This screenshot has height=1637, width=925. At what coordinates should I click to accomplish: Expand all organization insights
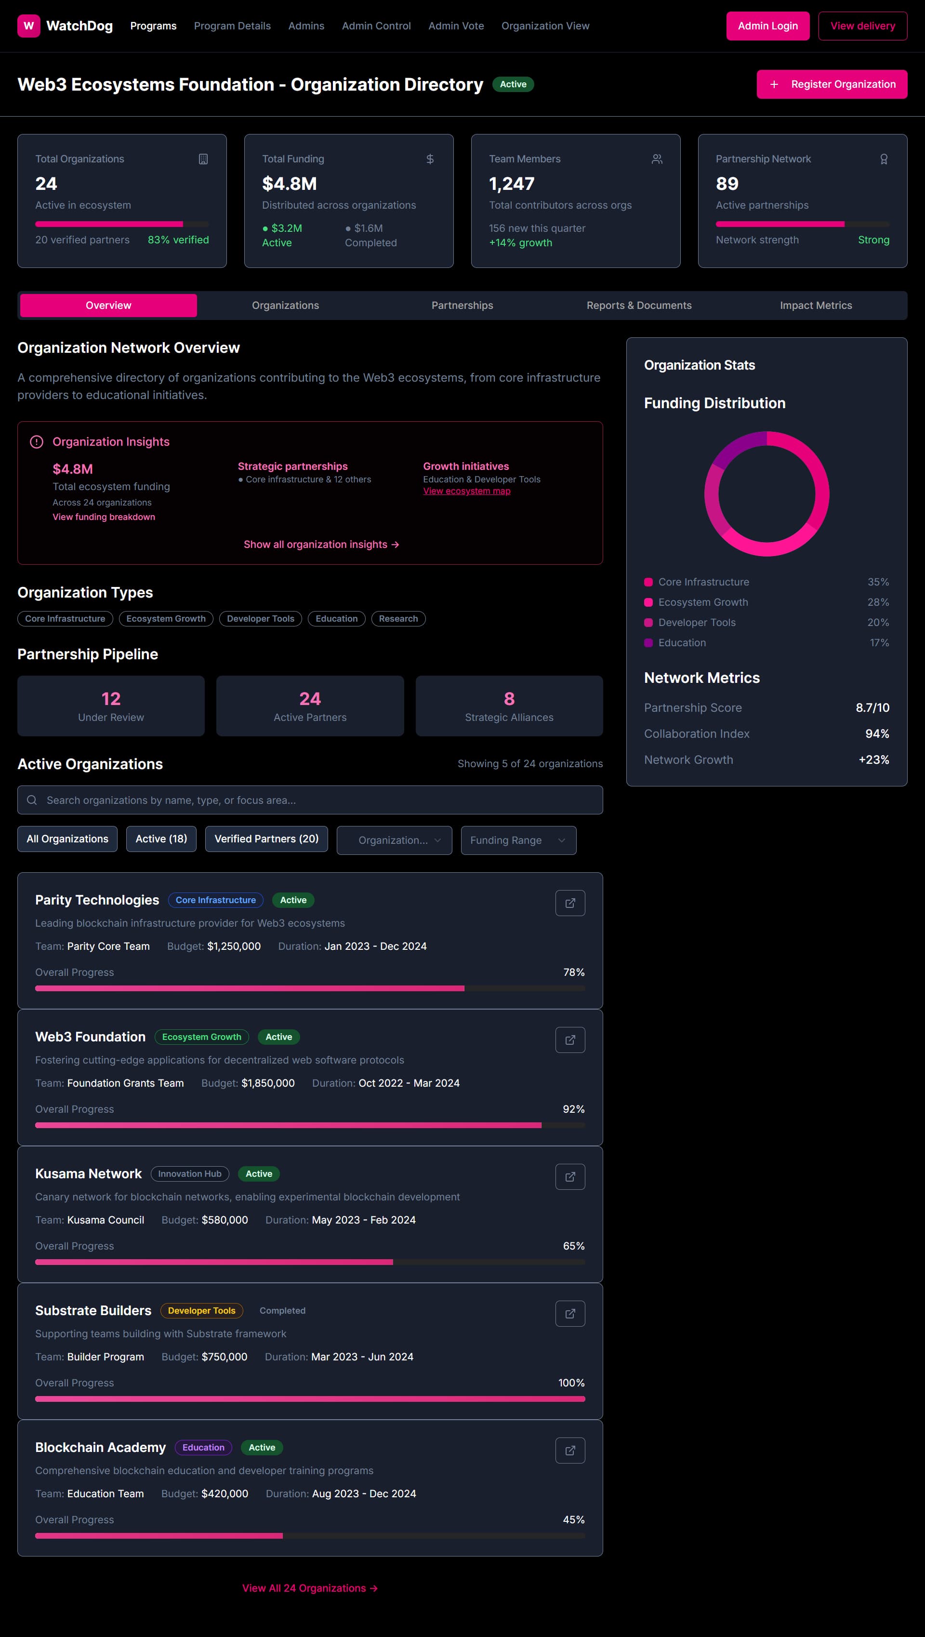coord(321,544)
